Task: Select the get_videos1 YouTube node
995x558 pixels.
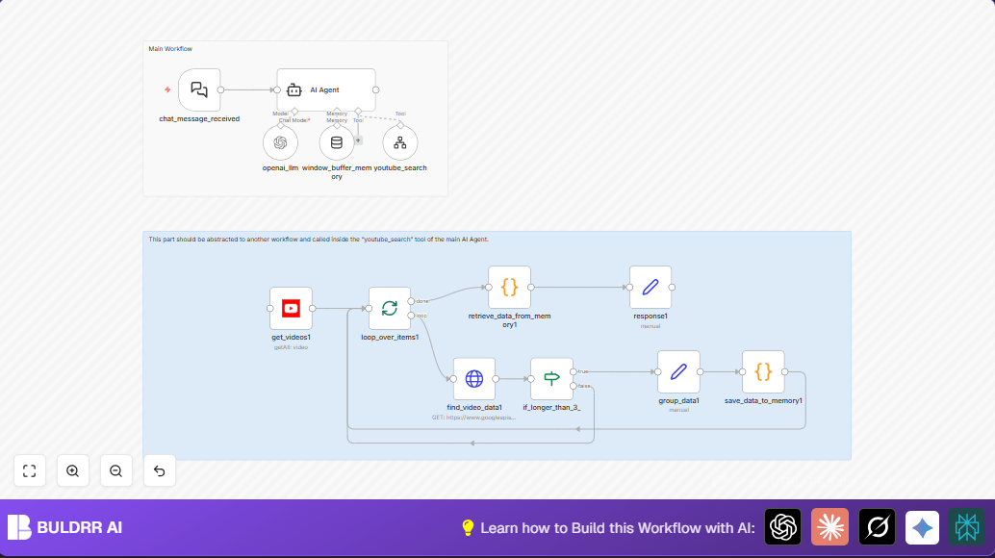Action: pos(291,308)
